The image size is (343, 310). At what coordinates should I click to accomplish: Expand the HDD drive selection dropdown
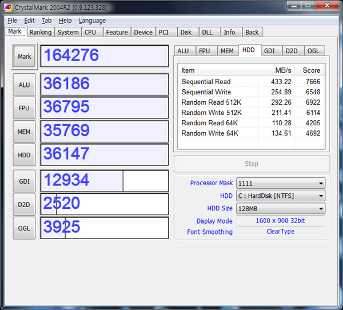coord(281,196)
